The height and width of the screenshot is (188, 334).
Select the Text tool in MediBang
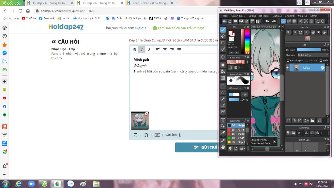[223, 119]
